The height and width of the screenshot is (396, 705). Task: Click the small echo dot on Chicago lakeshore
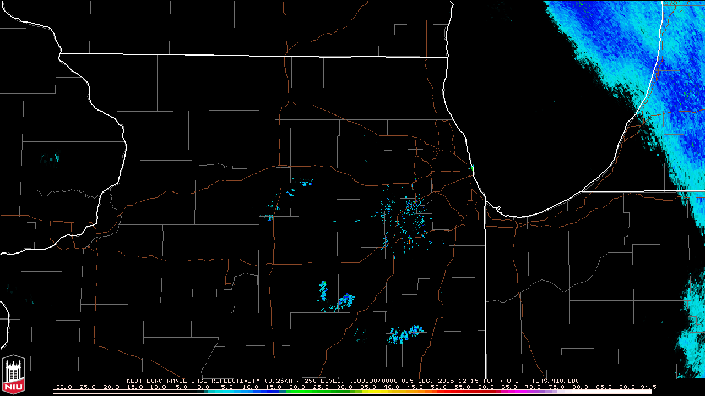tap(472, 167)
